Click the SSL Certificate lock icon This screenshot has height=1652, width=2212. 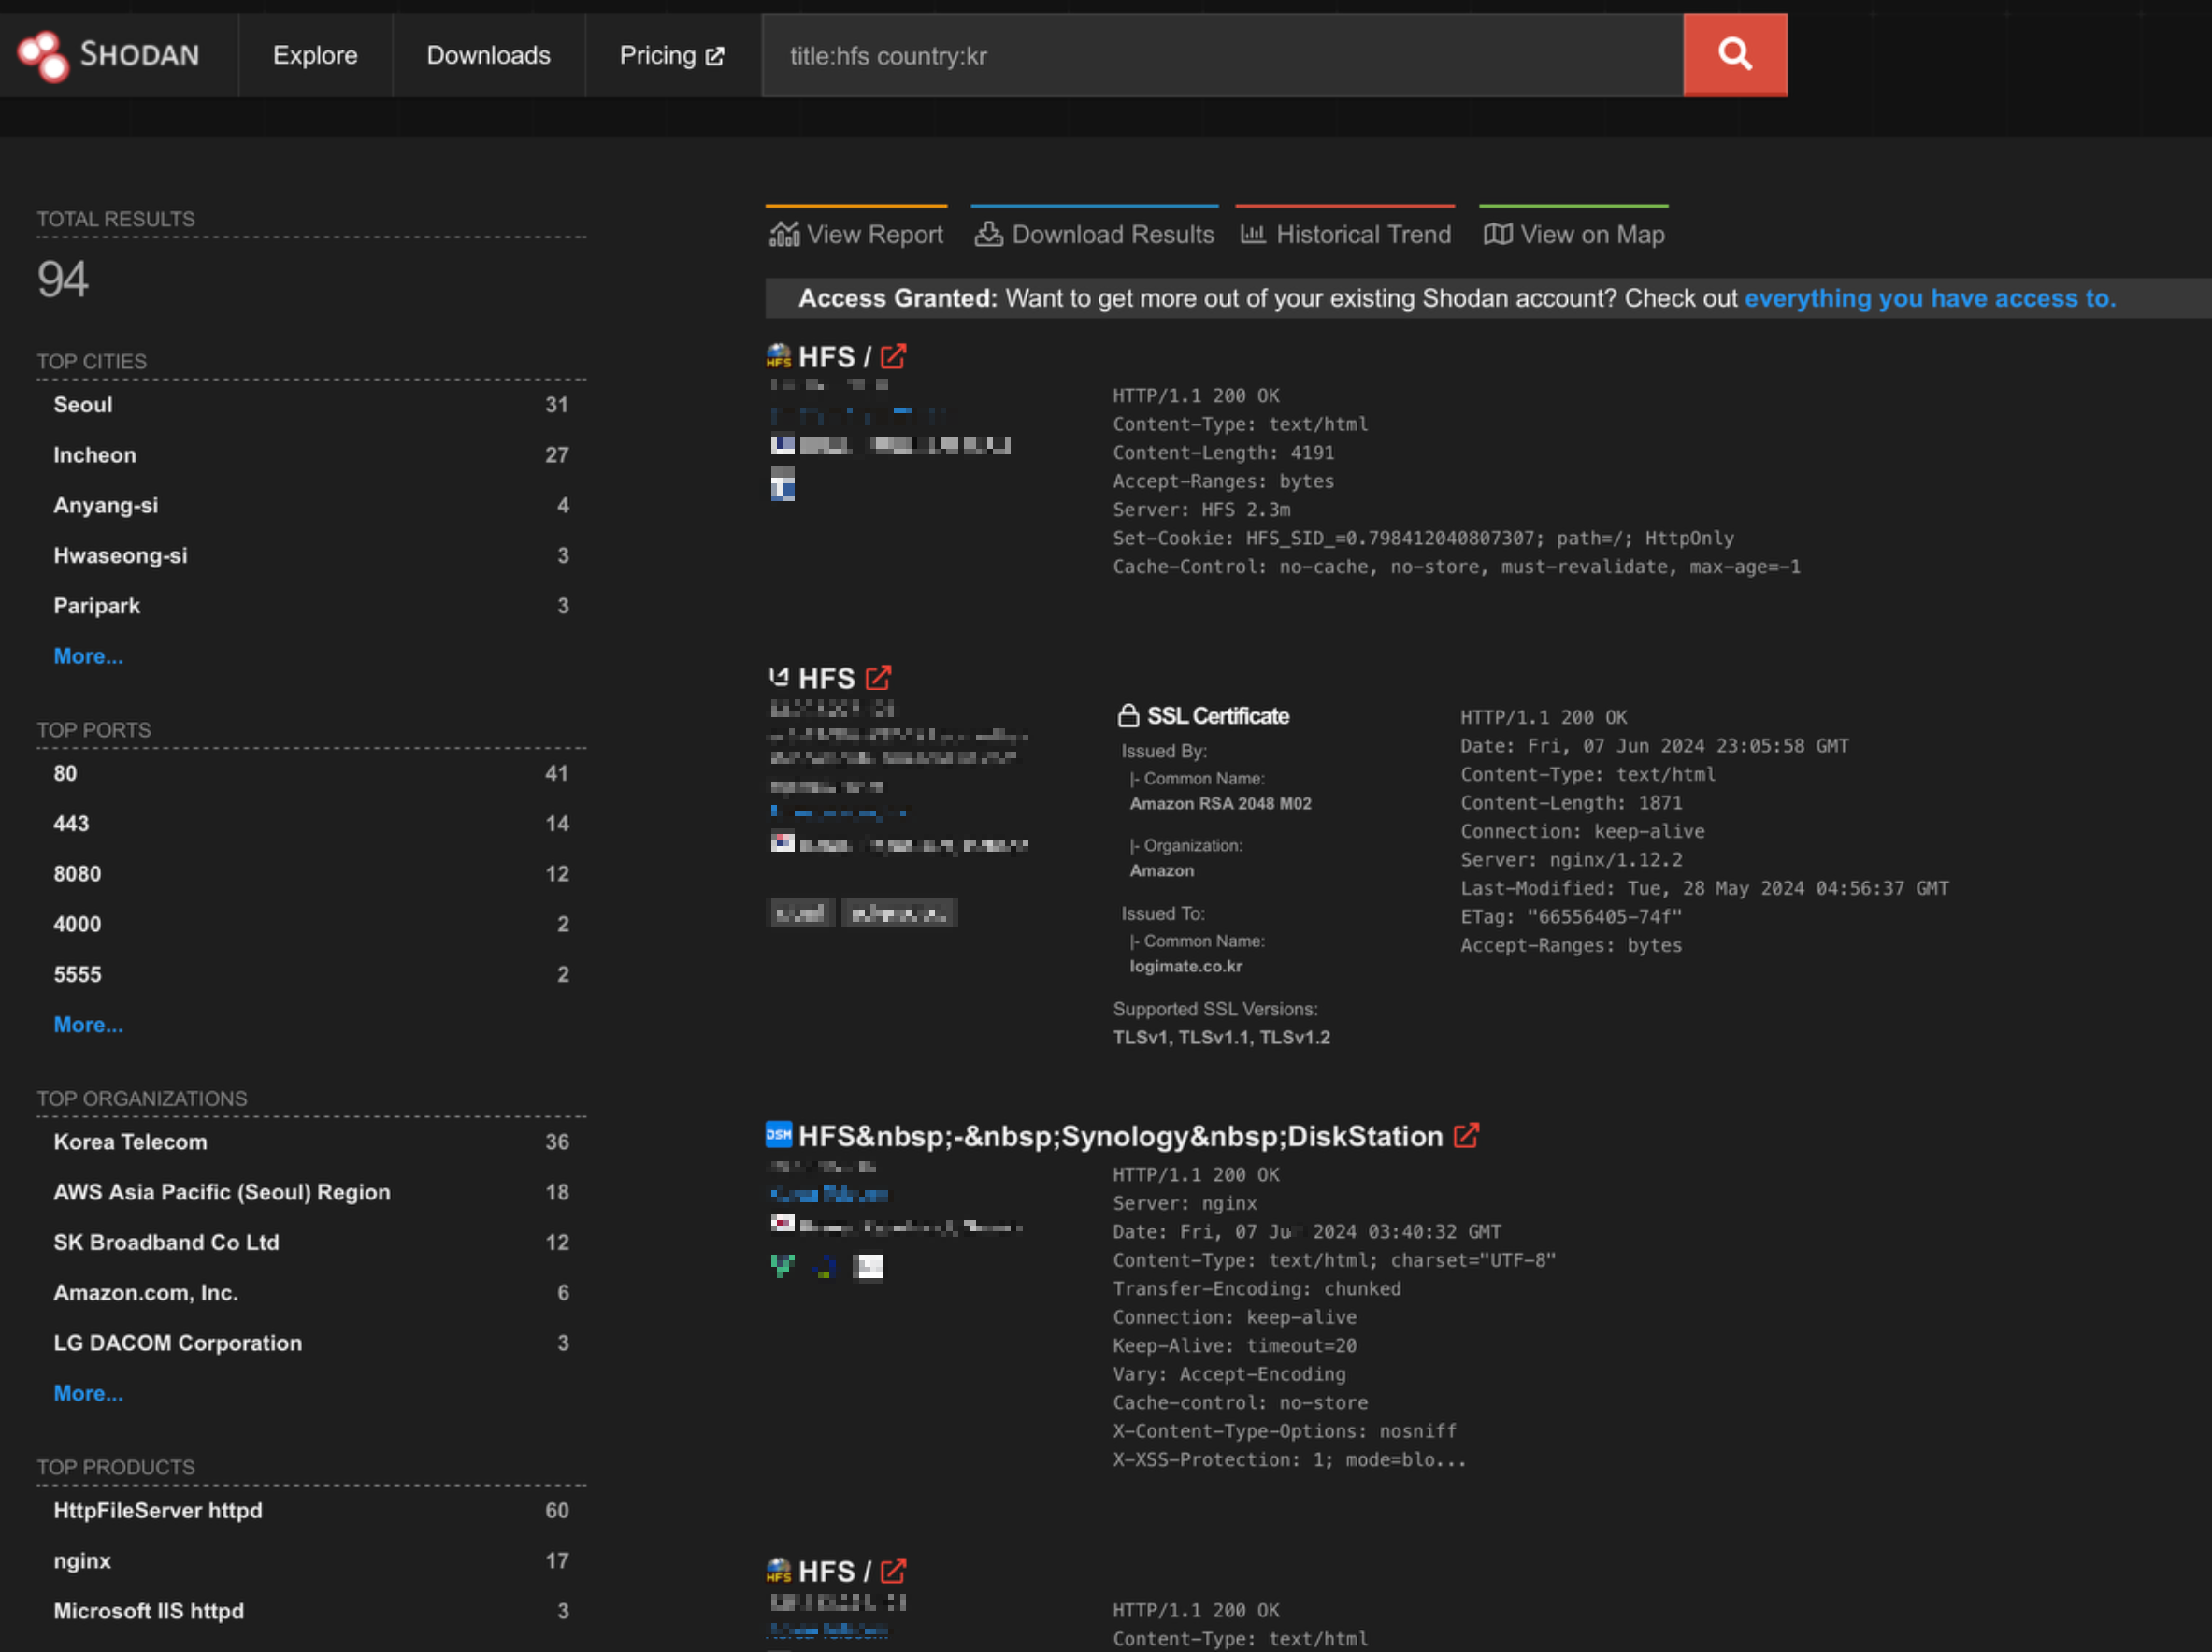tap(1128, 715)
